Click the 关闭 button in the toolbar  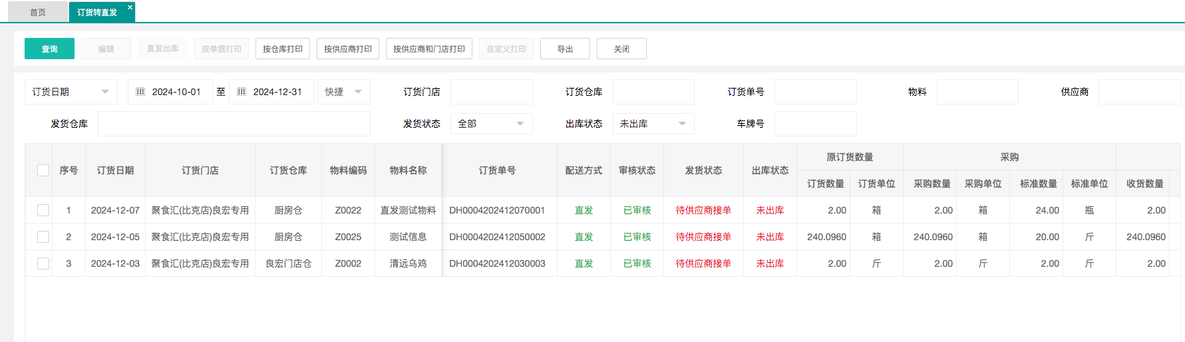621,49
